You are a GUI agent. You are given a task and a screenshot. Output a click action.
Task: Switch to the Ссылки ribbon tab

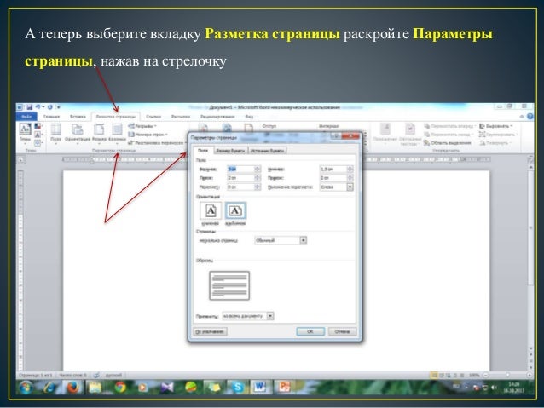[153, 117]
